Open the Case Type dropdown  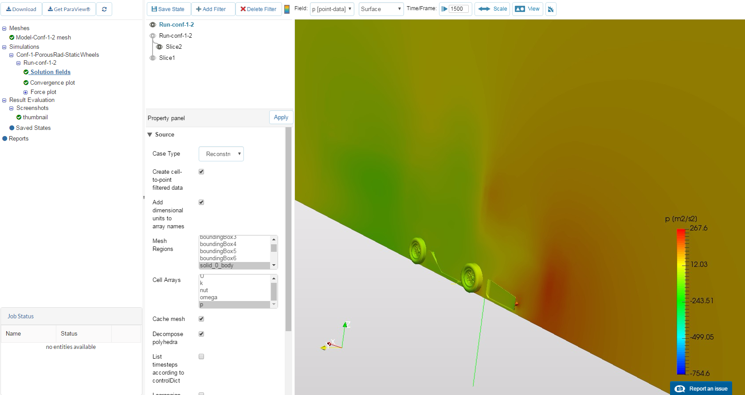tap(221, 154)
